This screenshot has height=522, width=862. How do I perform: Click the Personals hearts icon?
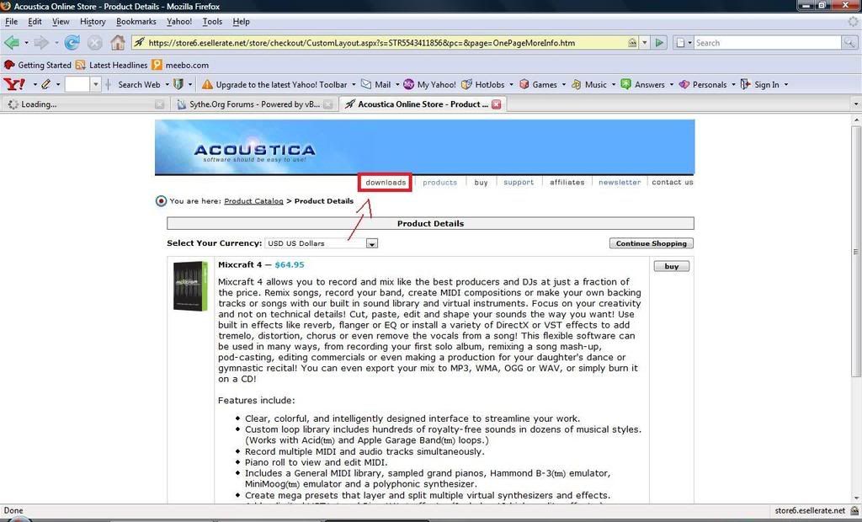[684, 84]
